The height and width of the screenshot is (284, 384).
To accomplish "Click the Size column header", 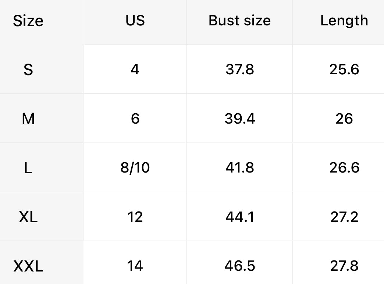I will 28,21.
